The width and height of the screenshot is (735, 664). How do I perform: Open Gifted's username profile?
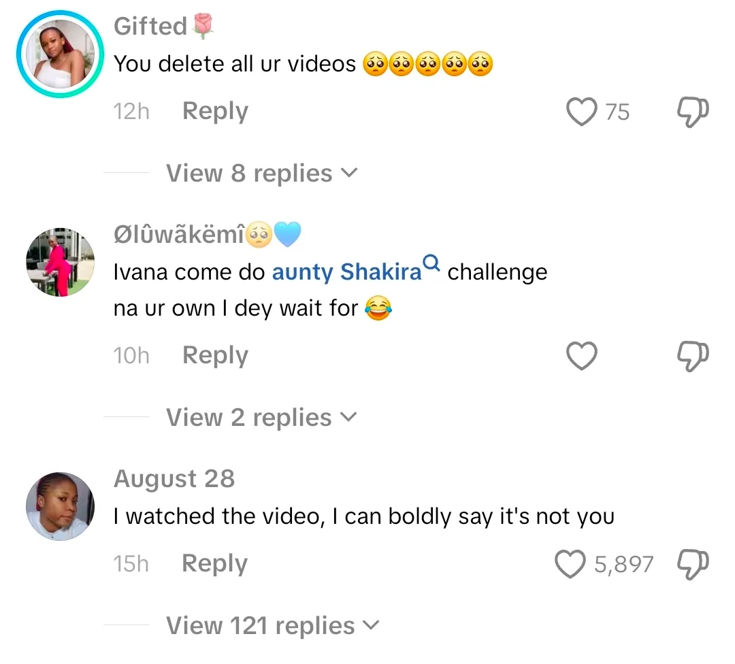click(150, 26)
